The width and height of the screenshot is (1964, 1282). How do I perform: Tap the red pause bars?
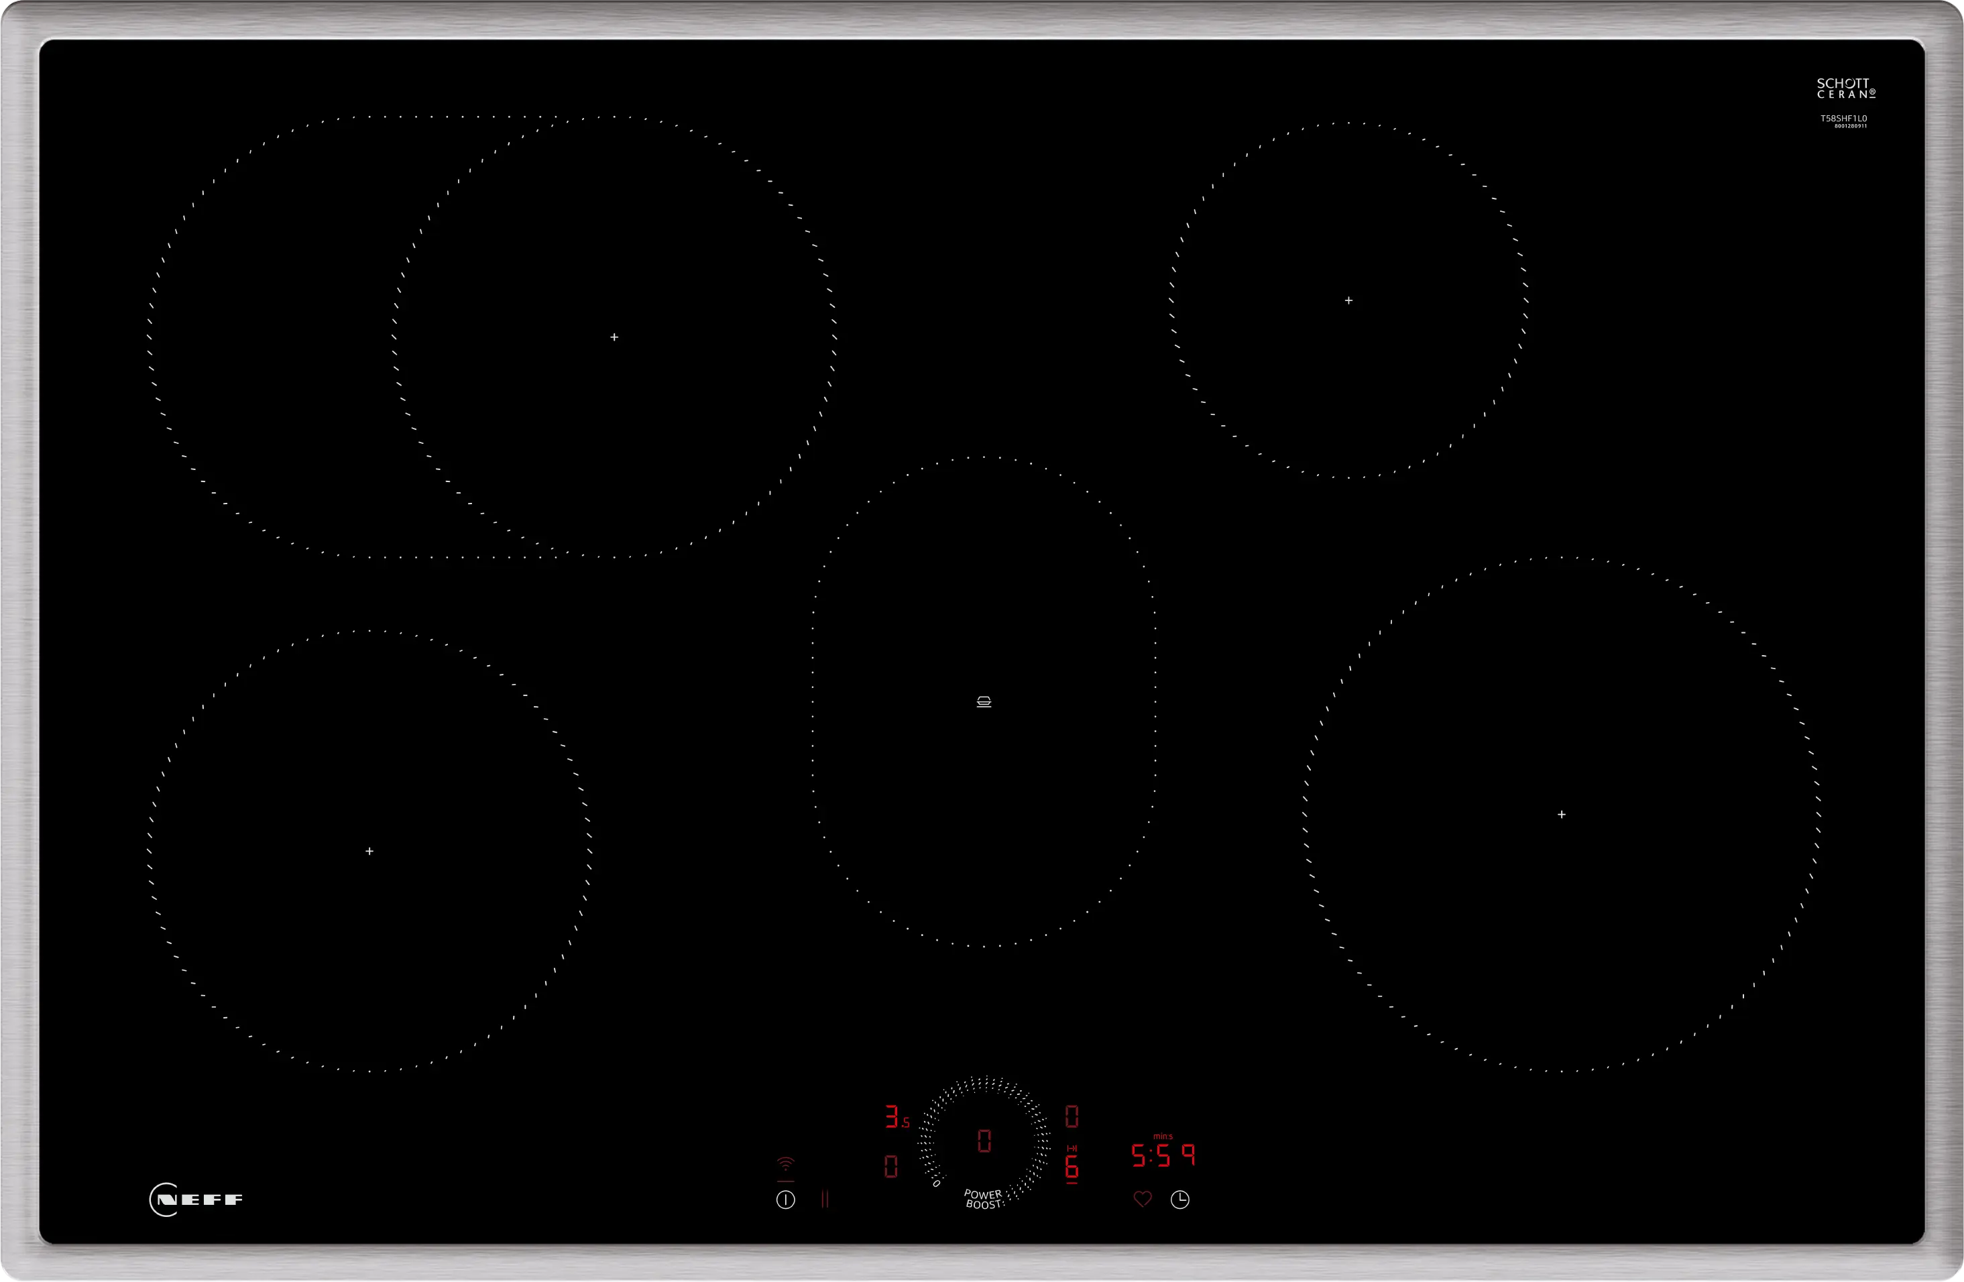coord(824,1199)
